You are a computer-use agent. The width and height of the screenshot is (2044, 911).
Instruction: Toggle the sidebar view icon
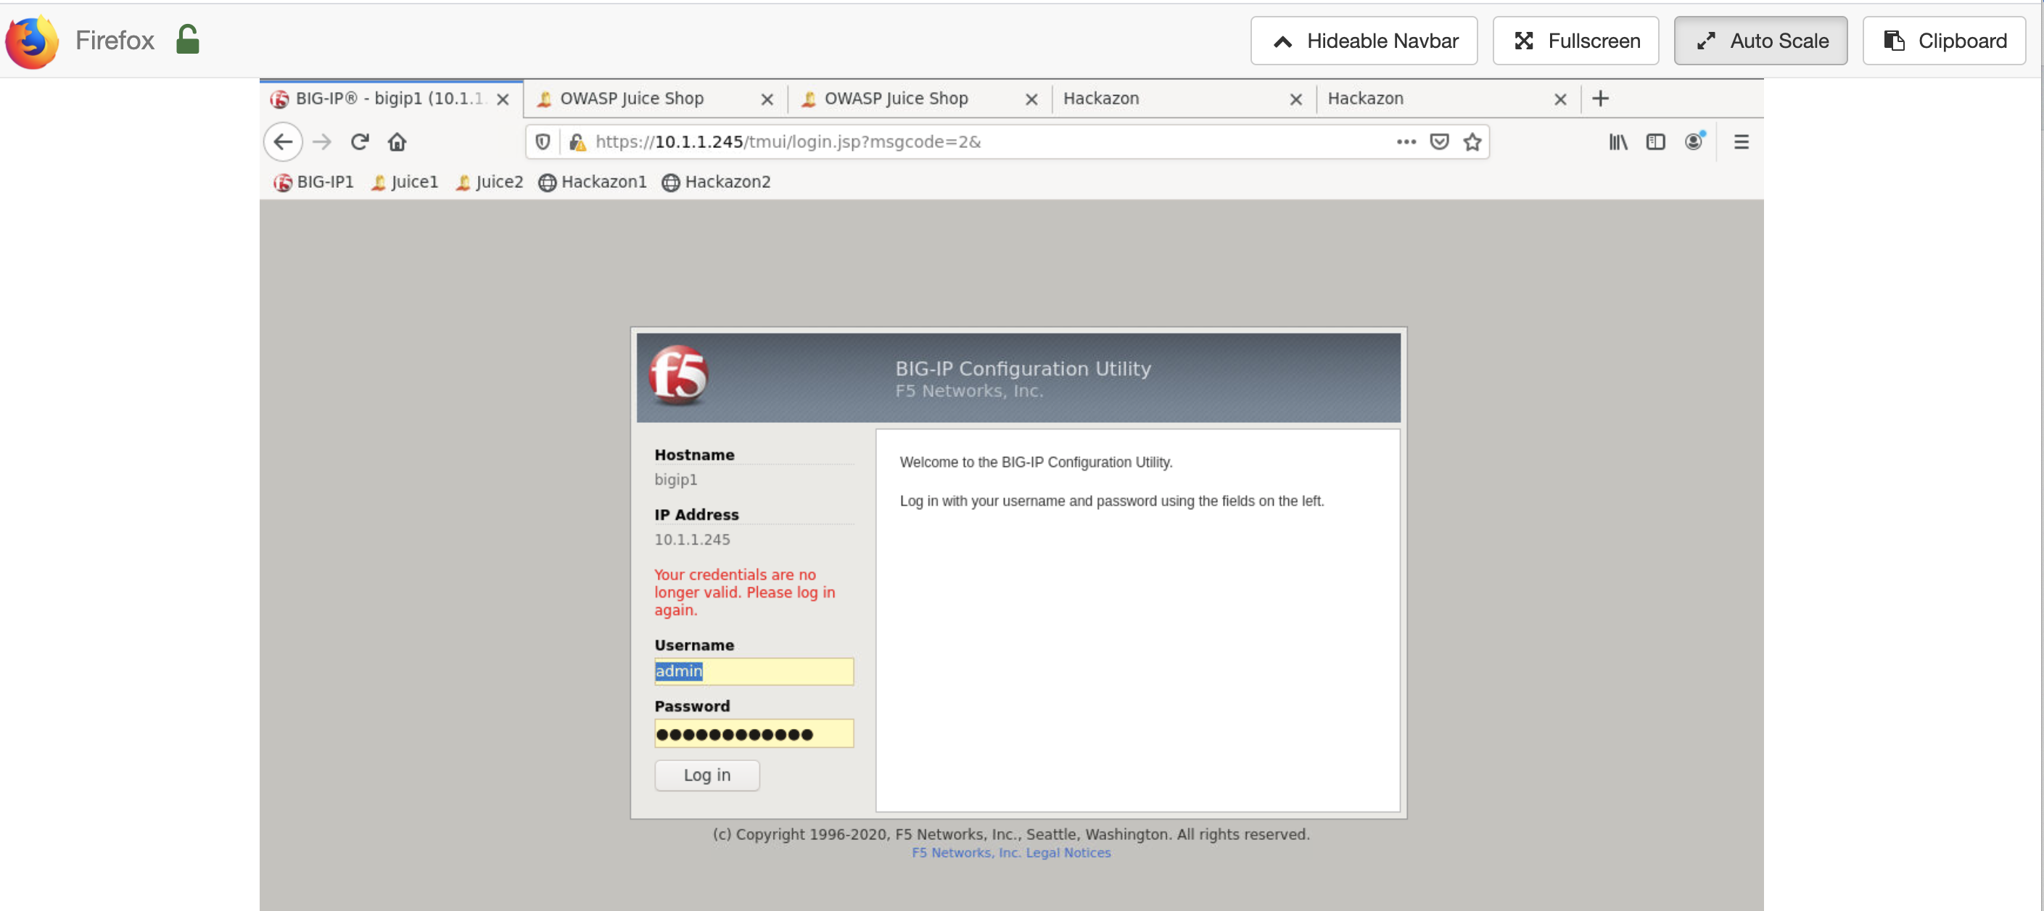1655,142
